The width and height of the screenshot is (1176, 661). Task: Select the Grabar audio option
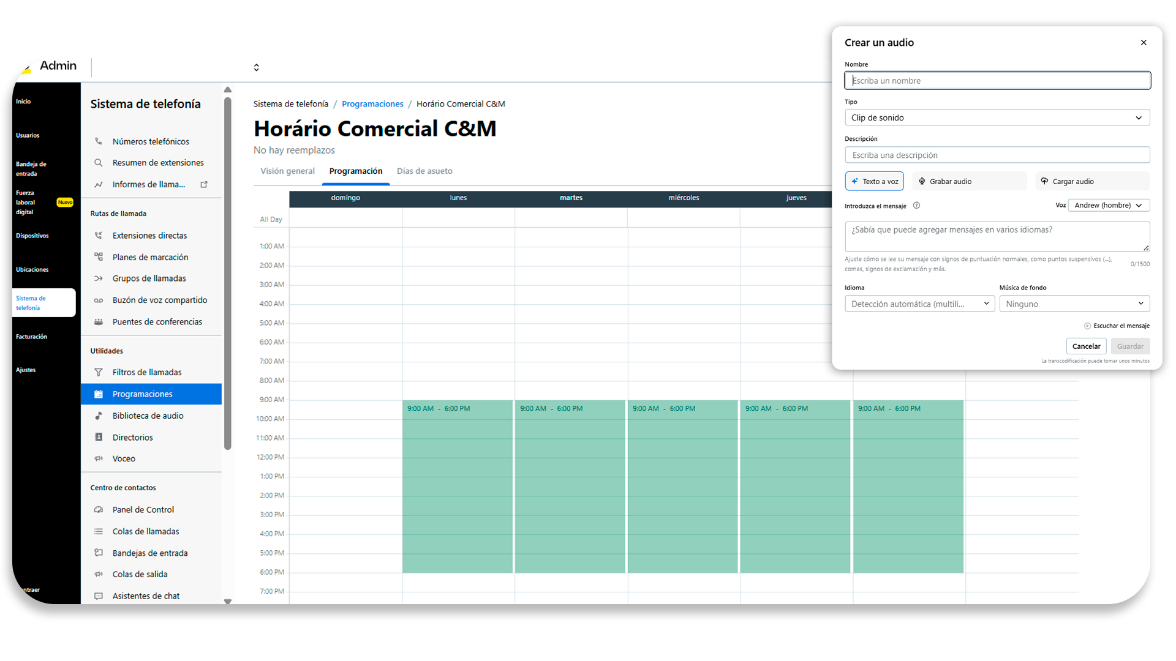coord(969,181)
